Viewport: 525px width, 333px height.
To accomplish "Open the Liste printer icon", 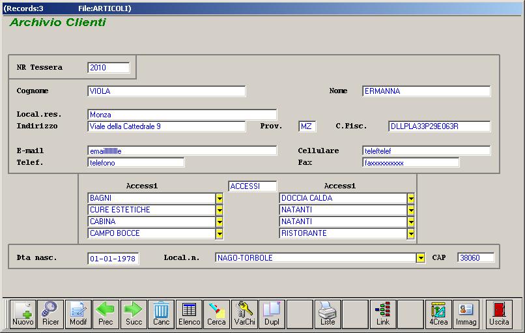I will (328, 314).
